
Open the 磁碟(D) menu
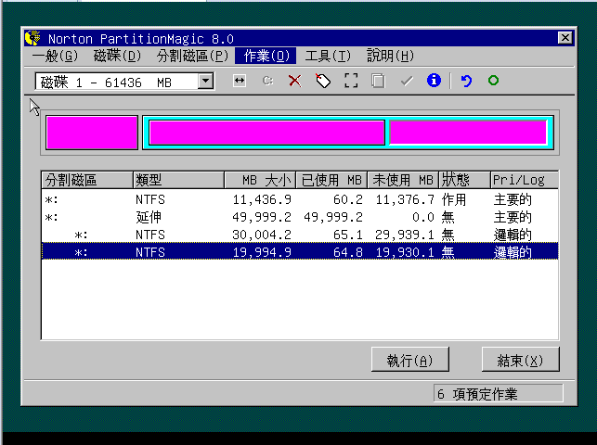[x=117, y=56]
